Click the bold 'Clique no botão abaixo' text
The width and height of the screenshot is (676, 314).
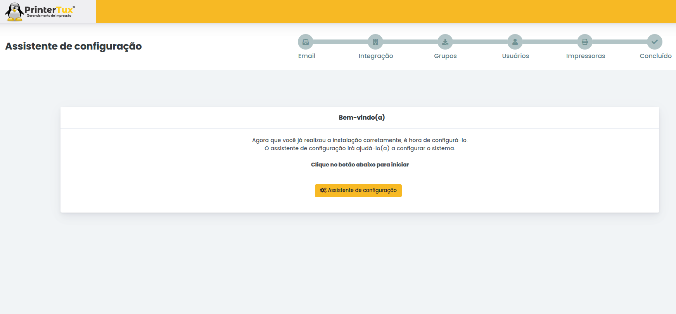coord(360,165)
